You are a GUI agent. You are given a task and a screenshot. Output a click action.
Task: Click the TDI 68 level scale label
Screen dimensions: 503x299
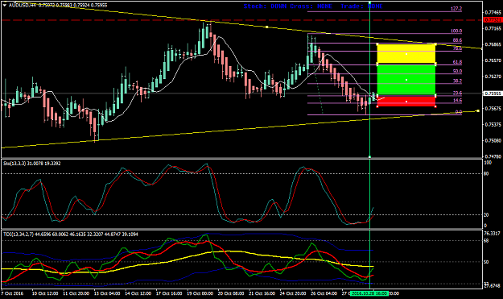(x=486, y=240)
